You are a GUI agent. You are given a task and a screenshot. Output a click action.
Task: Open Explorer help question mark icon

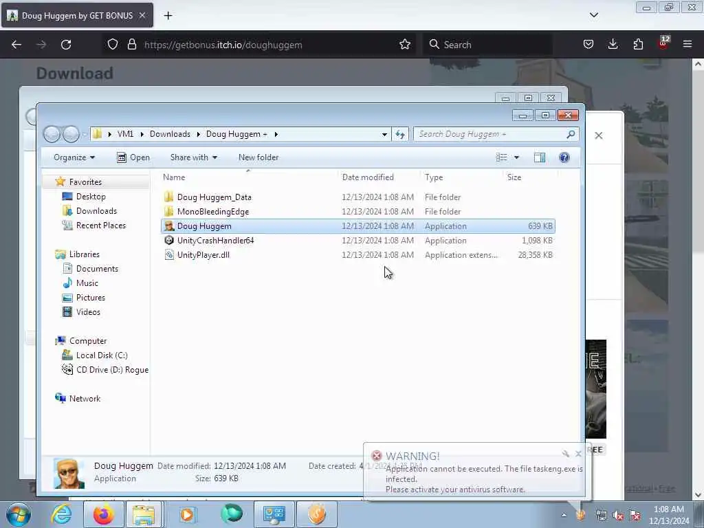[564, 157]
